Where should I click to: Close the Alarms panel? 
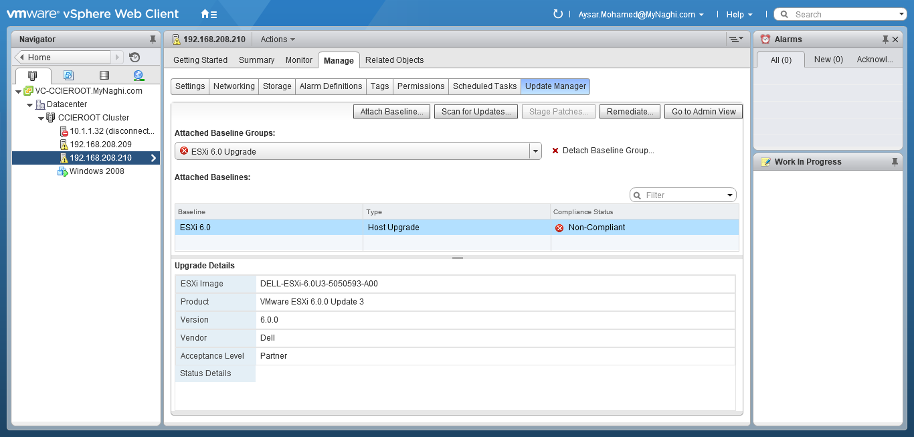pyautogui.click(x=895, y=39)
